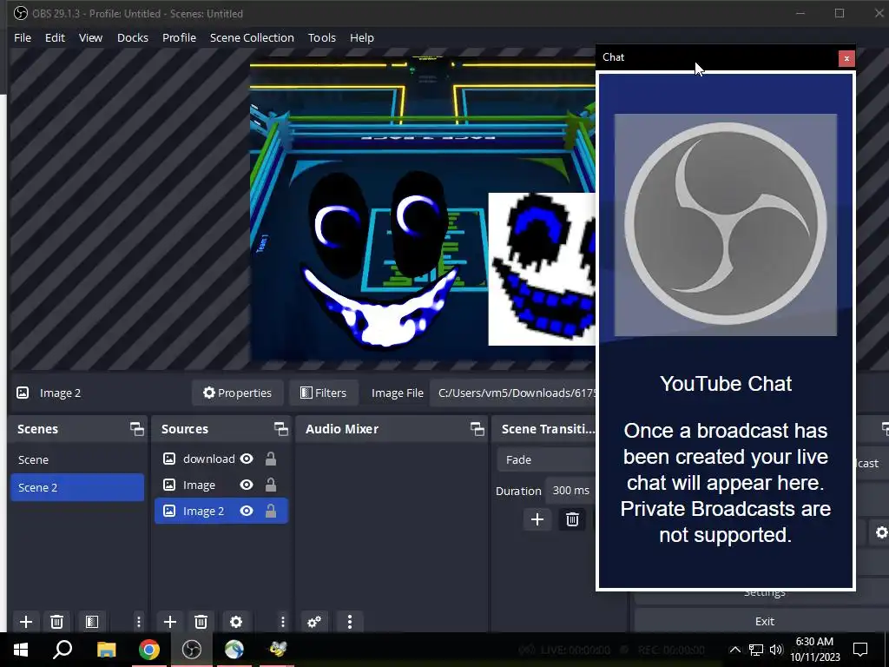The height and width of the screenshot is (667, 889).
Task: Show hidden system tray icons
Action: tap(734, 650)
